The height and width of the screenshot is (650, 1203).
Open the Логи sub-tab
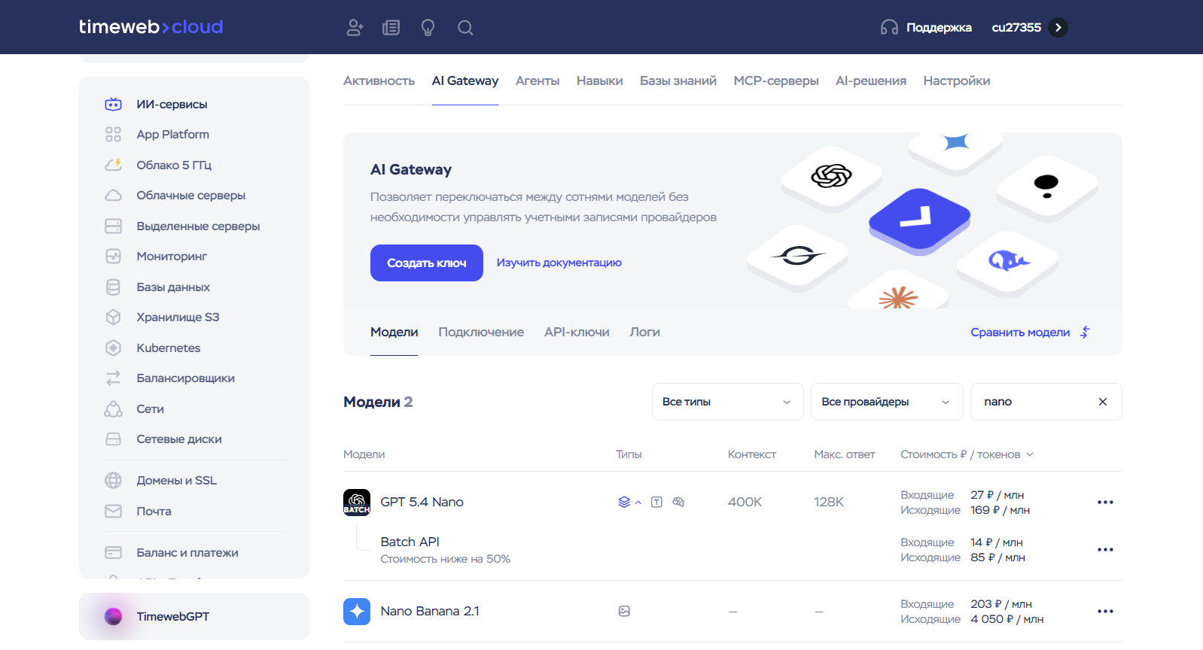[x=645, y=332]
